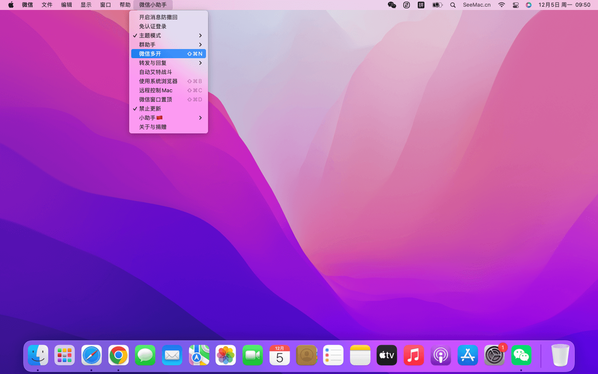Toggle 微信窗口置顶 always on top
Image resolution: width=598 pixels, height=374 pixels.
pyautogui.click(x=155, y=99)
